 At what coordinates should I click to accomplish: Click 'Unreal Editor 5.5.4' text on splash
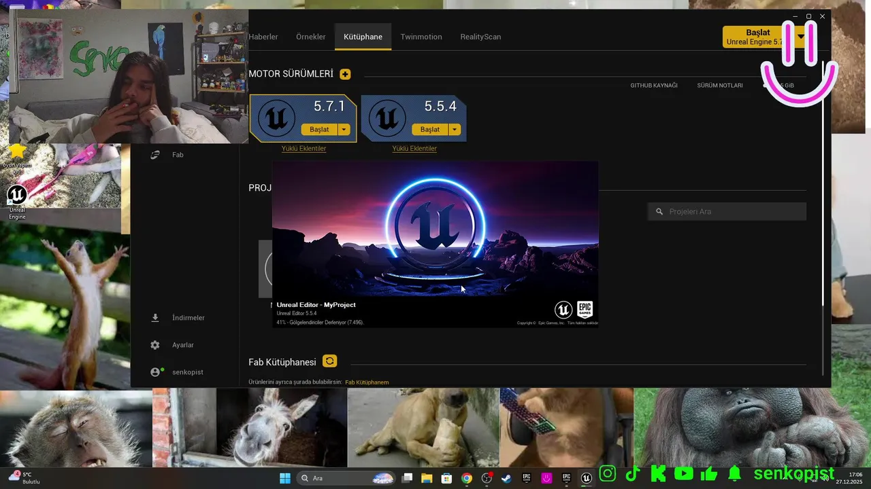[297, 314]
